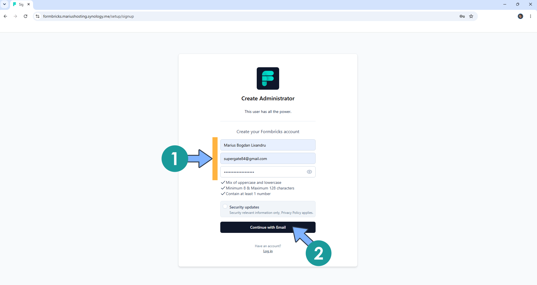Click the email address input field
Viewport: 537px width, 285px height.
pyautogui.click(x=268, y=158)
